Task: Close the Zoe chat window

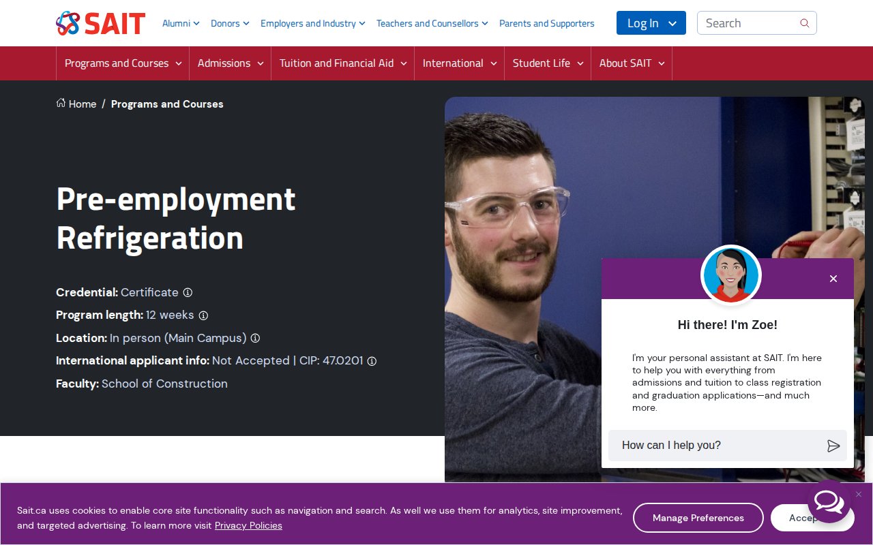Action: [x=833, y=279]
